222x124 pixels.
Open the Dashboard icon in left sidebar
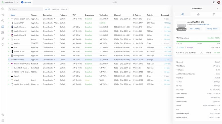3,9
